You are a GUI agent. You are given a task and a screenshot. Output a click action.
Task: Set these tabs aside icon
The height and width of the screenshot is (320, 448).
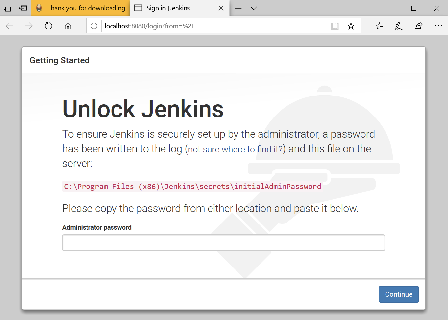click(23, 8)
